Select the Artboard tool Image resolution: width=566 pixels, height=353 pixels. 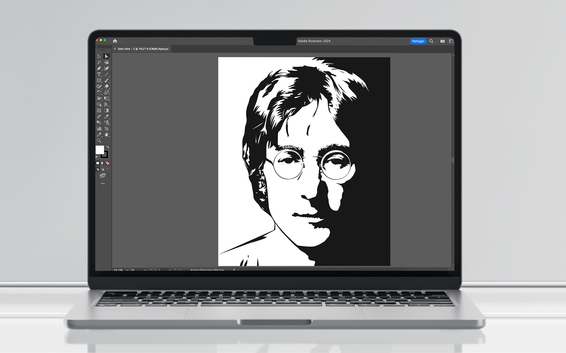(106, 129)
